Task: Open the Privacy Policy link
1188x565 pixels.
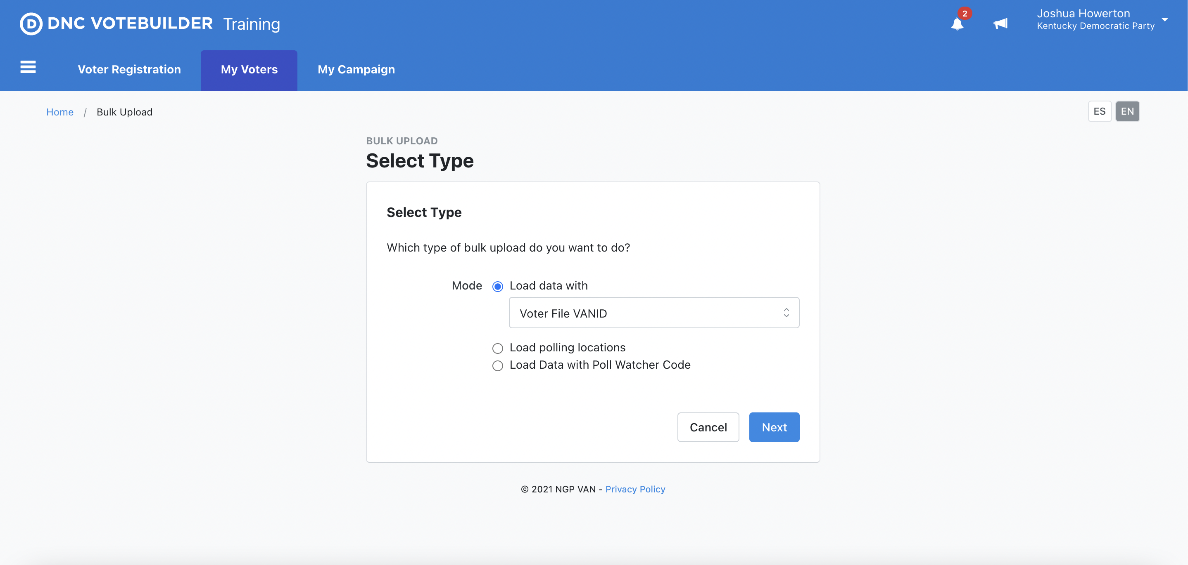Action: click(x=634, y=489)
